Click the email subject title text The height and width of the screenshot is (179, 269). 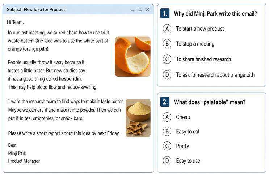coord(36,9)
